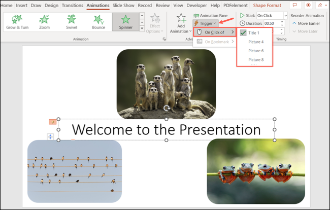This screenshot has width=330, height=210.
Task: Switch to the Review ribbon tab
Action: tap(162, 6)
